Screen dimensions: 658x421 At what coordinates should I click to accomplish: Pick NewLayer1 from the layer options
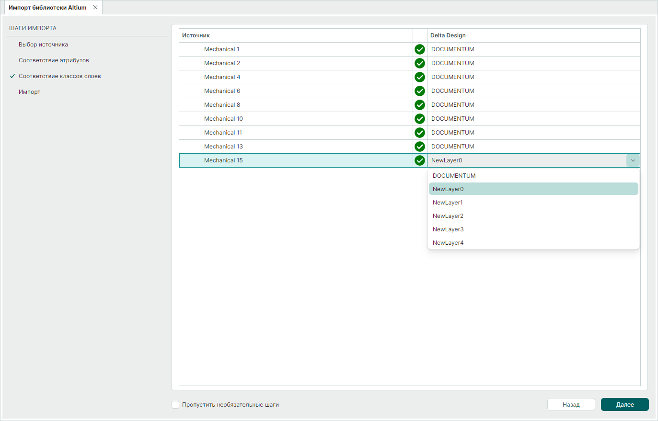click(448, 203)
